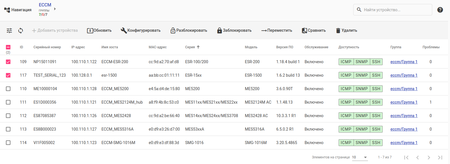
Task: Click SNMP status badge for ECCM_MES2428
Action: click(361, 116)
